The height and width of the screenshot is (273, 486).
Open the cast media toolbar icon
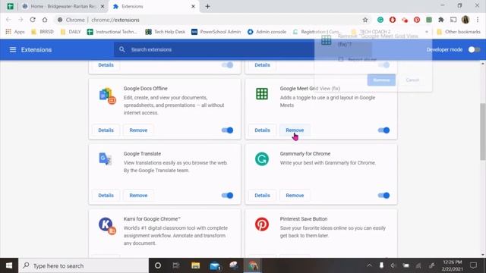tap(453, 20)
